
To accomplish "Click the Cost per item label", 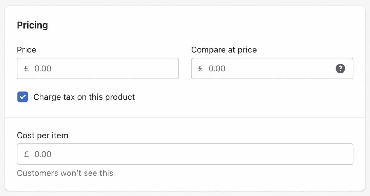I will click(x=43, y=135).
